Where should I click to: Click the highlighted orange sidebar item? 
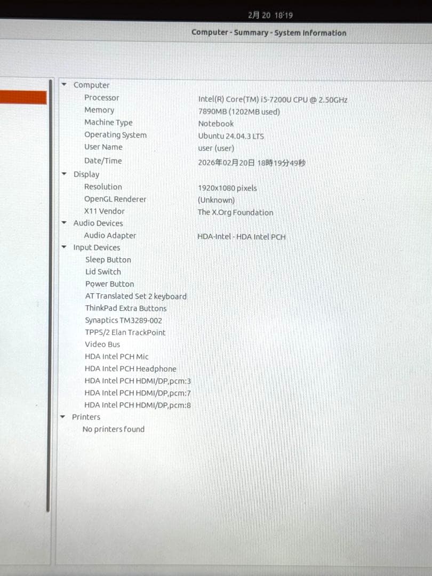23,98
